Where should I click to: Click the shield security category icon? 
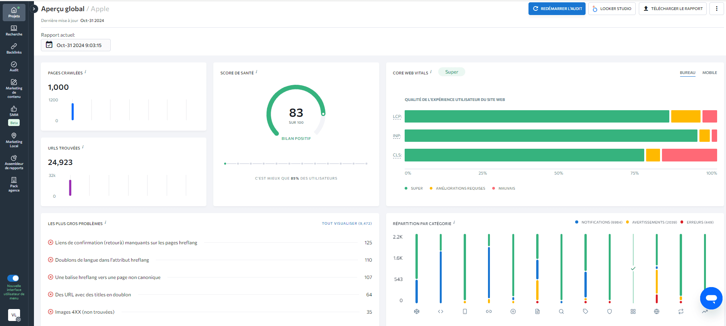610,311
